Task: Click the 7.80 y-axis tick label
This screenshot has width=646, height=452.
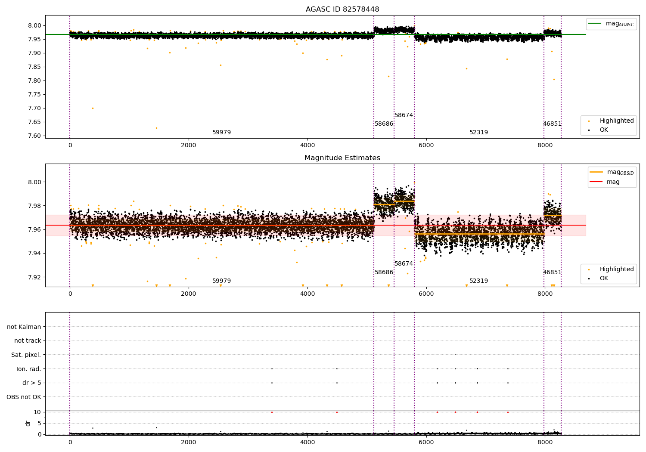Action: 35,80
